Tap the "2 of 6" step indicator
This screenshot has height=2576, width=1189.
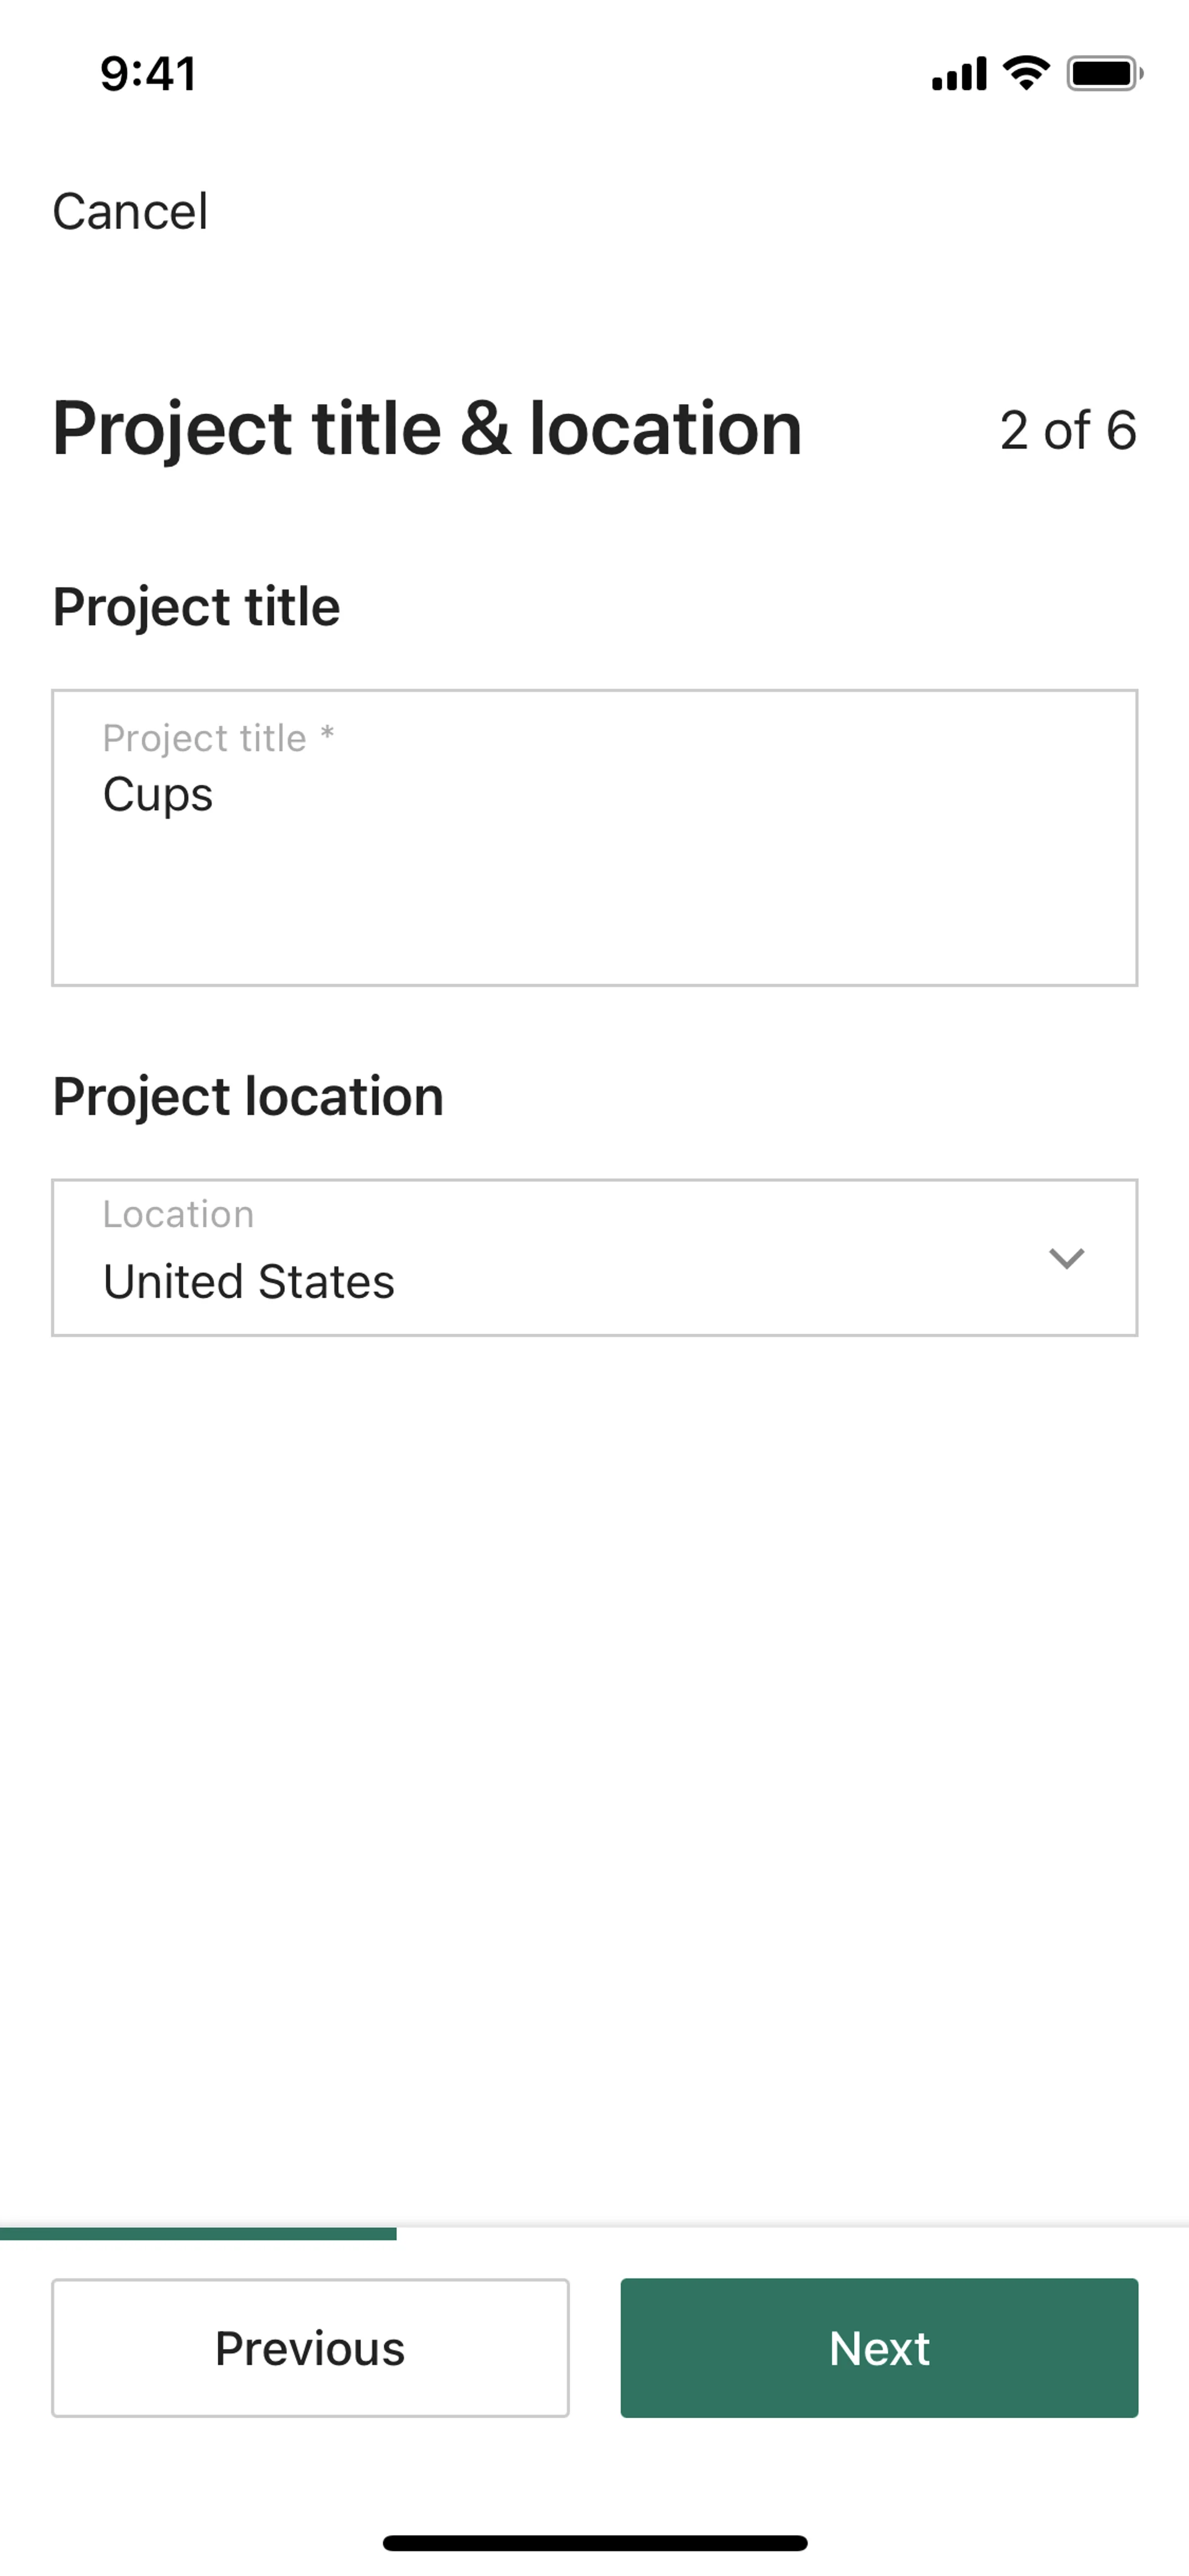coord(1067,431)
